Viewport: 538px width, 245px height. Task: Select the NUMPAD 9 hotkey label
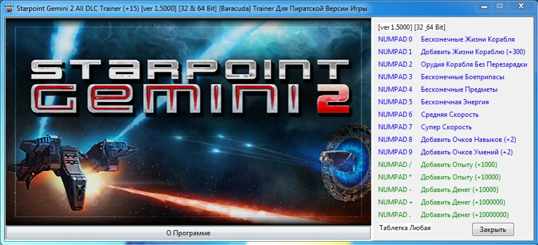click(395, 152)
